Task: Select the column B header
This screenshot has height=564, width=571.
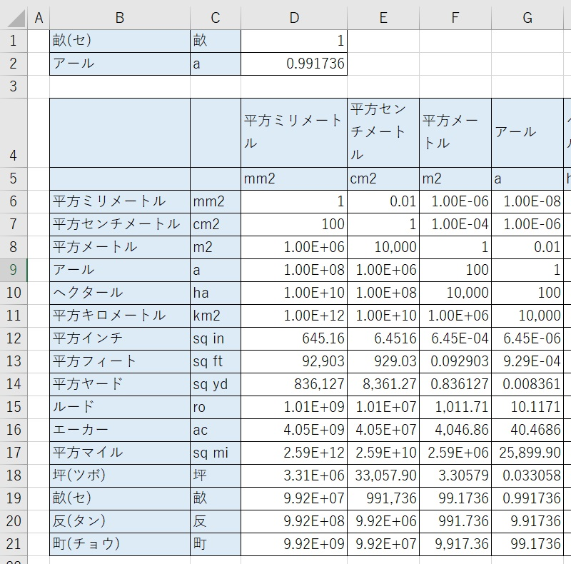Action: [119, 18]
